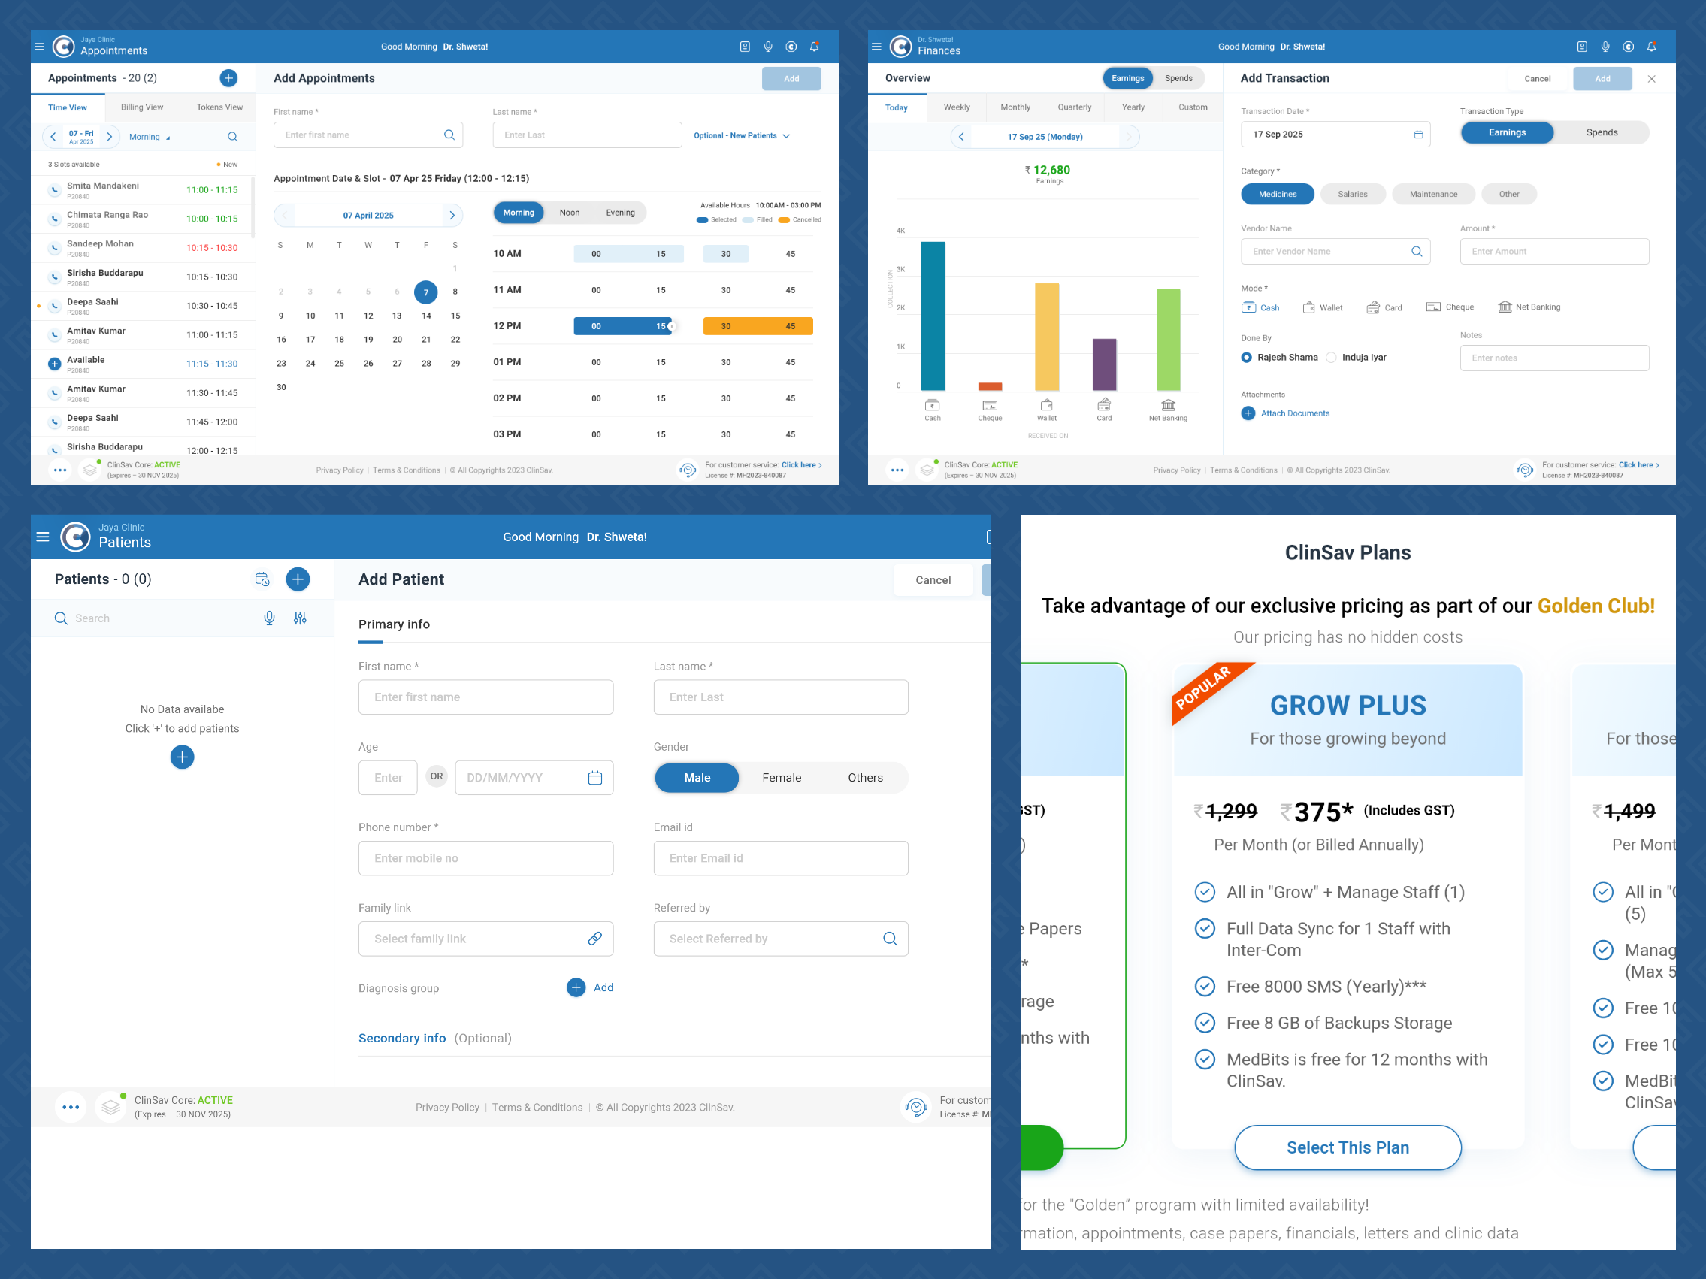Select Net Banking payment mode
The width and height of the screenshot is (1706, 1279).
click(1529, 307)
